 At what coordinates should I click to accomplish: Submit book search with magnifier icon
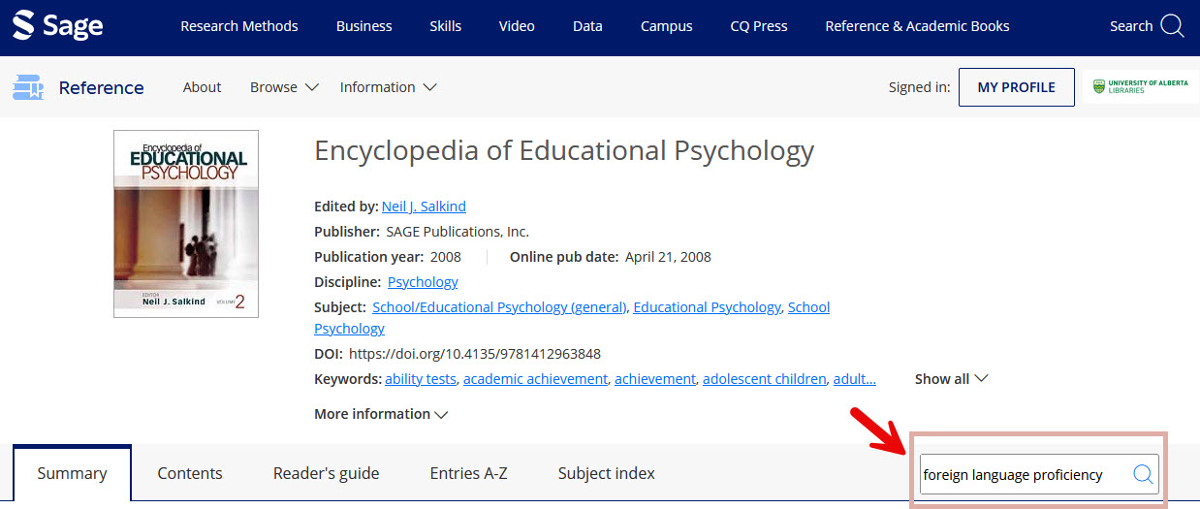(1143, 474)
